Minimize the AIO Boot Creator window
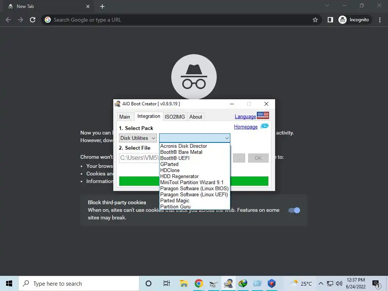The height and width of the screenshot is (291, 388). pyautogui.click(x=232, y=104)
